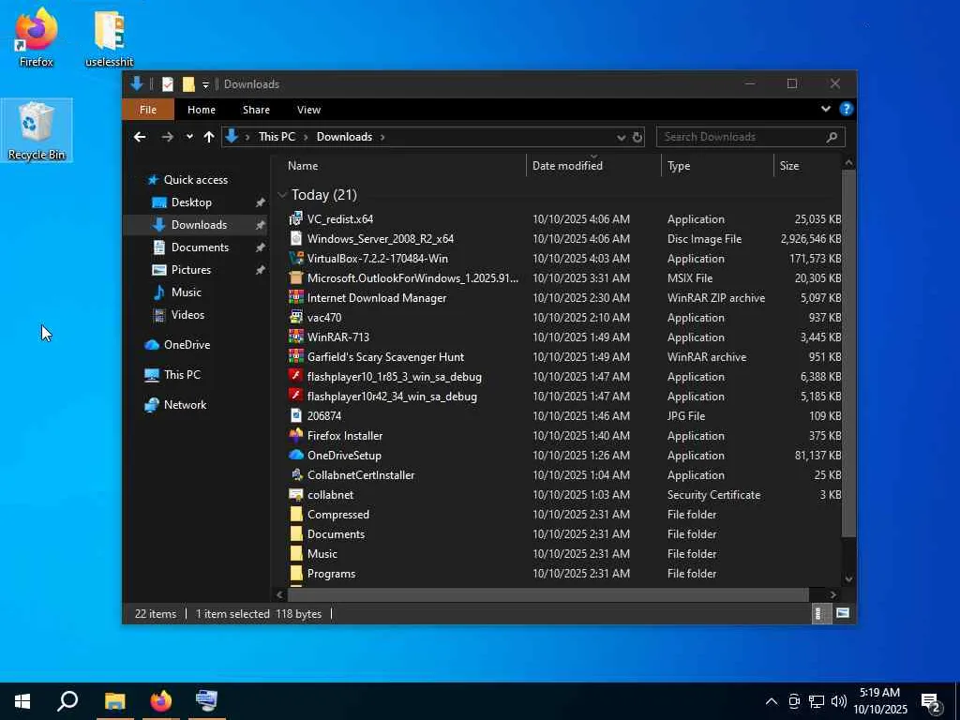The height and width of the screenshot is (720, 960).
Task: Click scroll down arrow in file list
Action: 848,578
